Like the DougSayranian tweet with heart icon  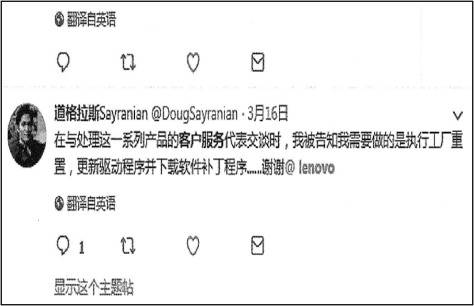(193, 246)
